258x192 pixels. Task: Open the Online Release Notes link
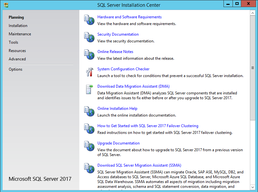115,52
